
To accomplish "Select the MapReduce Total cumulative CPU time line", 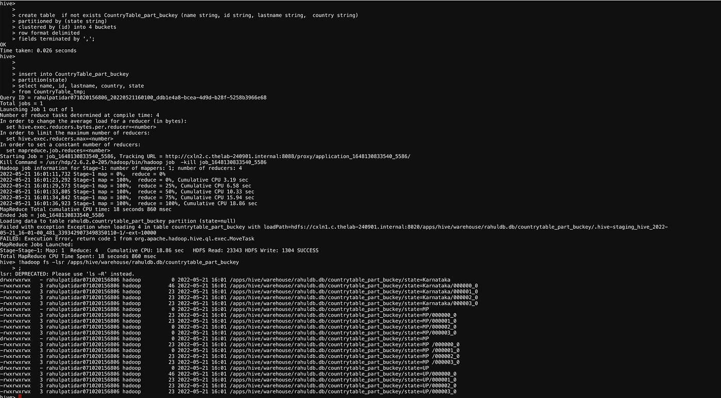I will tap(103, 209).
